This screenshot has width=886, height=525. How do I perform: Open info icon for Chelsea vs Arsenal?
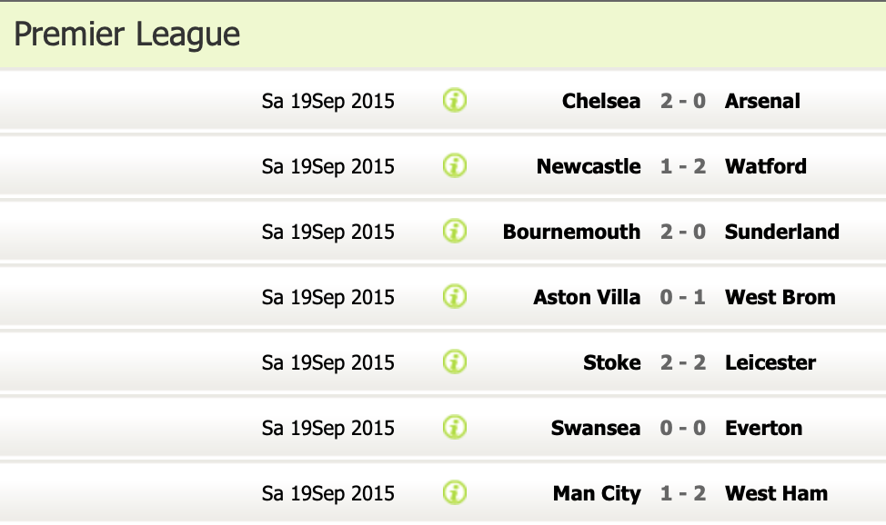click(455, 101)
